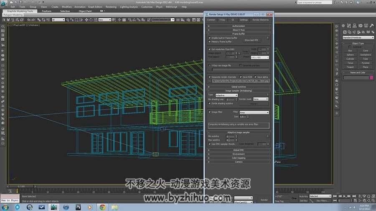This screenshot has width=376, height=211.
Task: Go to start of animation
Action: pos(335,196)
